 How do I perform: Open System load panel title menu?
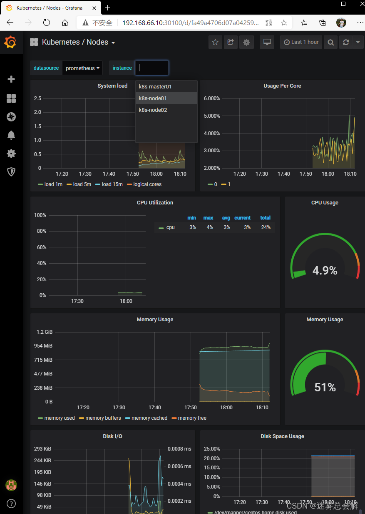coord(112,86)
